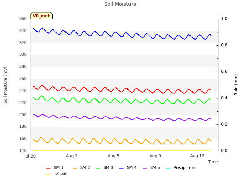The image size is (241, 181).
Task: Click the Time axis label
Action: pos(213,162)
